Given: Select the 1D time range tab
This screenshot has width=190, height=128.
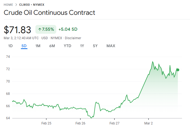Looking at the screenshot, I should [10, 46].
